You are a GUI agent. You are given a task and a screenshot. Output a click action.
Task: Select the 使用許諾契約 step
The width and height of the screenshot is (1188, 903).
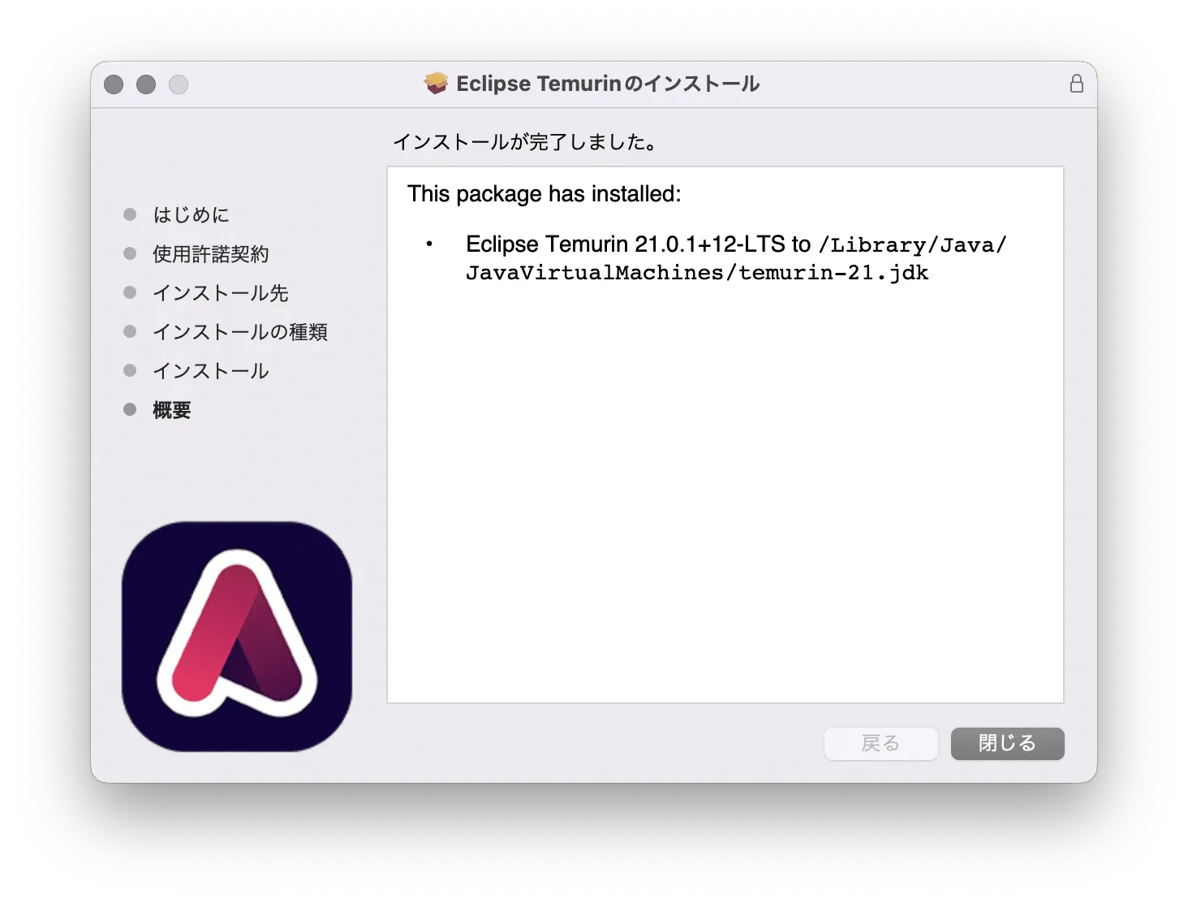point(211,253)
